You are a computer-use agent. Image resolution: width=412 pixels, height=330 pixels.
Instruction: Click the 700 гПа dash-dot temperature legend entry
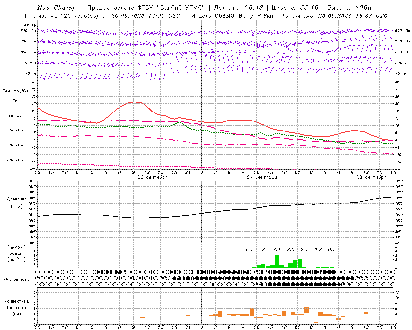tap(15, 145)
